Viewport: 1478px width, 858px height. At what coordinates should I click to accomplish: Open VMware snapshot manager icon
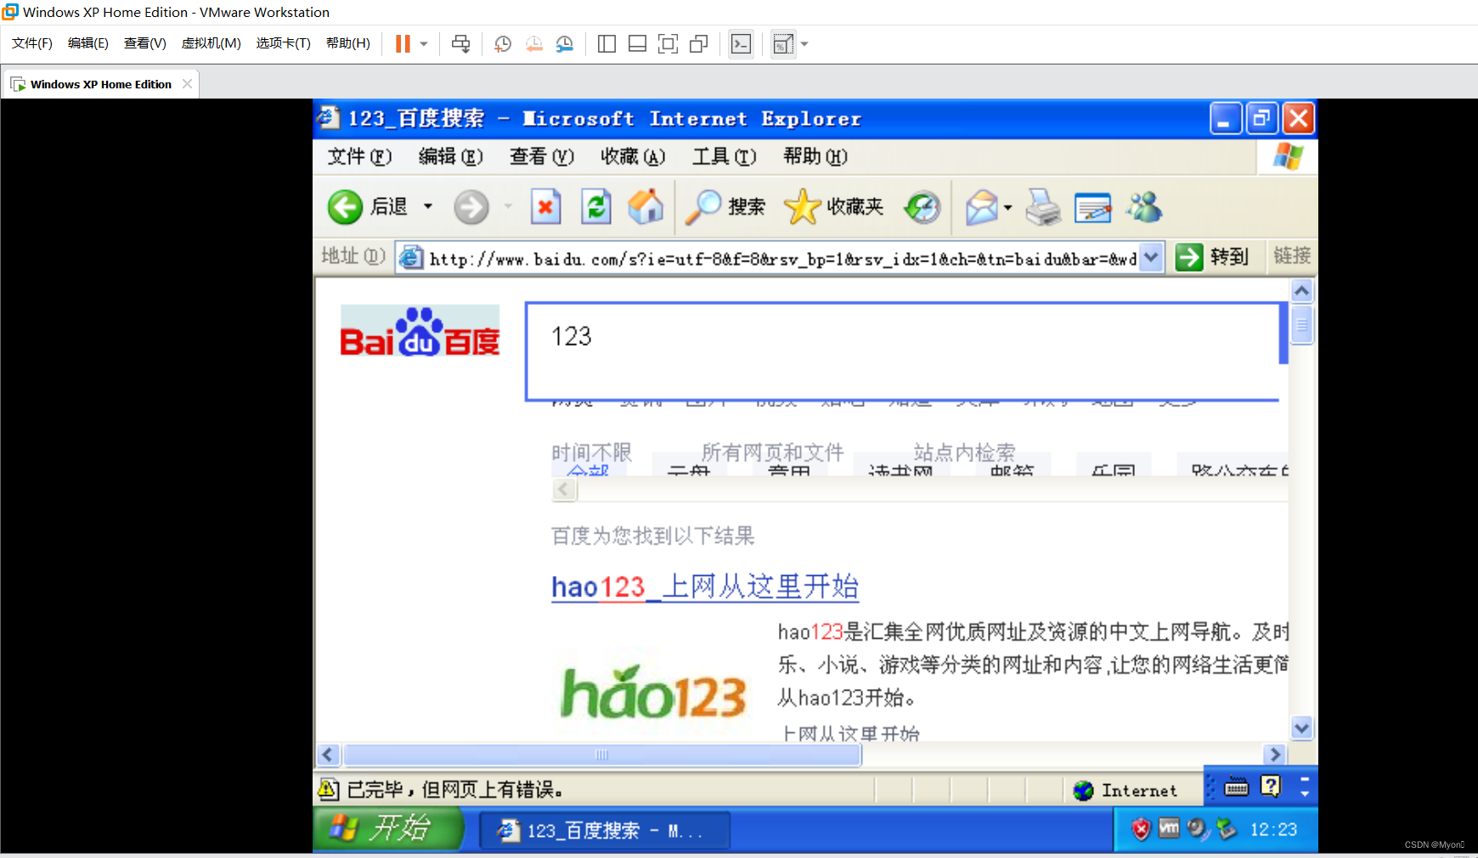coord(564,44)
